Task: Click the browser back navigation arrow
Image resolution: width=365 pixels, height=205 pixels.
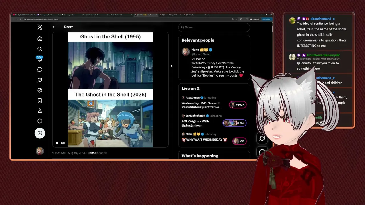Action: [13, 19]
